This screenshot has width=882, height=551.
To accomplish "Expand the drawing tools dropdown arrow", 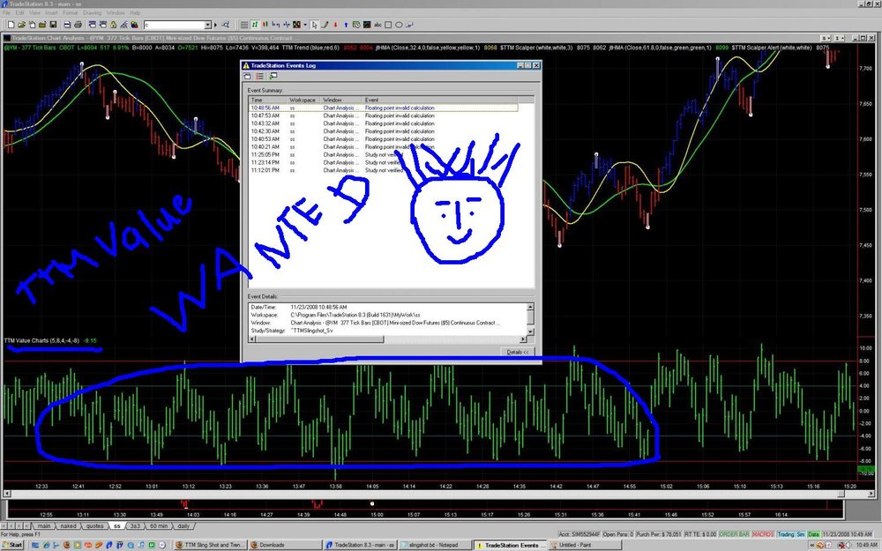I will [x=305, y=25].
